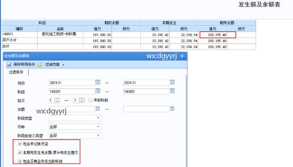Open the 科目自定义类型 dropdown

[x=98, y=135]
